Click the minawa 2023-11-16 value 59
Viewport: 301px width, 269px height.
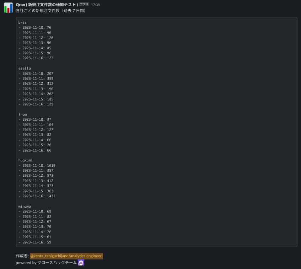pos(49,242)
